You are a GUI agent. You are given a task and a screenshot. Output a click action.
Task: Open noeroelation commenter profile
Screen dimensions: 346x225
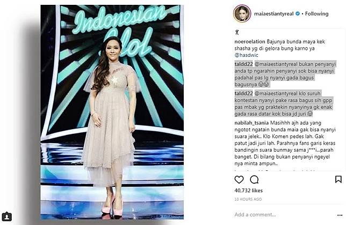[250, 42]
